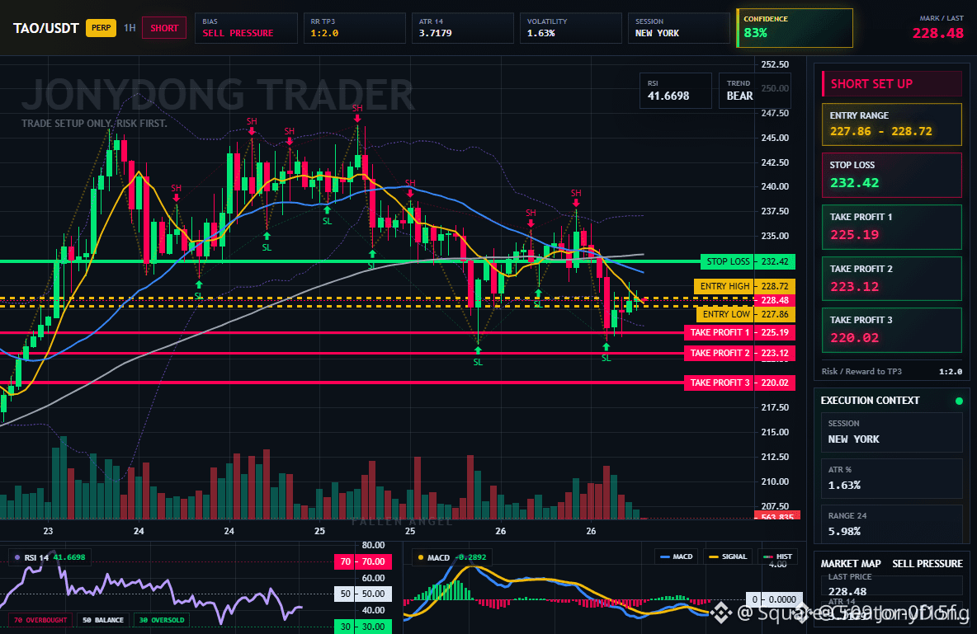Click the TAKE PROFIT 2 223.12 chart tag

[x=739, y=353]
